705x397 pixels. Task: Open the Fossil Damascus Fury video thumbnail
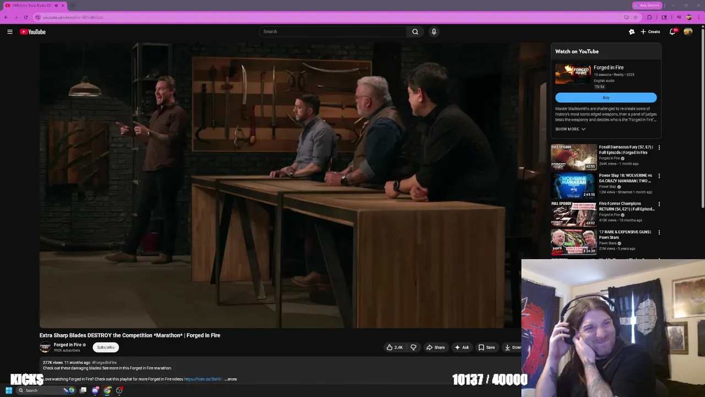click(x=573, y=157)
